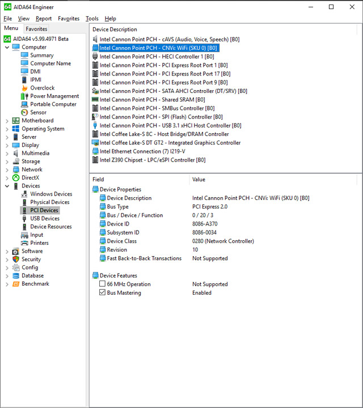Open the Help menu
Viewport: 363px width, 408px height.
(111, 19)
